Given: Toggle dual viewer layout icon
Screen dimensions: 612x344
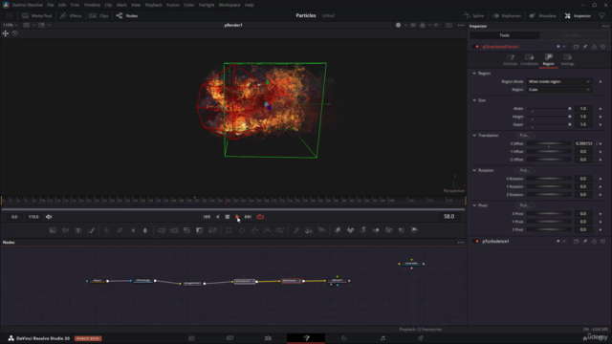Looking at the screenshot, I should [448, 26].
